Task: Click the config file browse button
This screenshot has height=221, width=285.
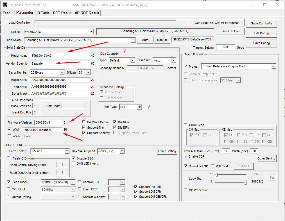Action: coord(183,23)
